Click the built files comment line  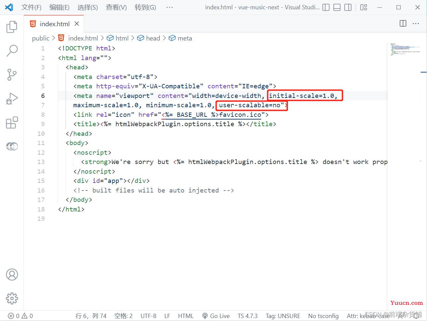[154, 190]
